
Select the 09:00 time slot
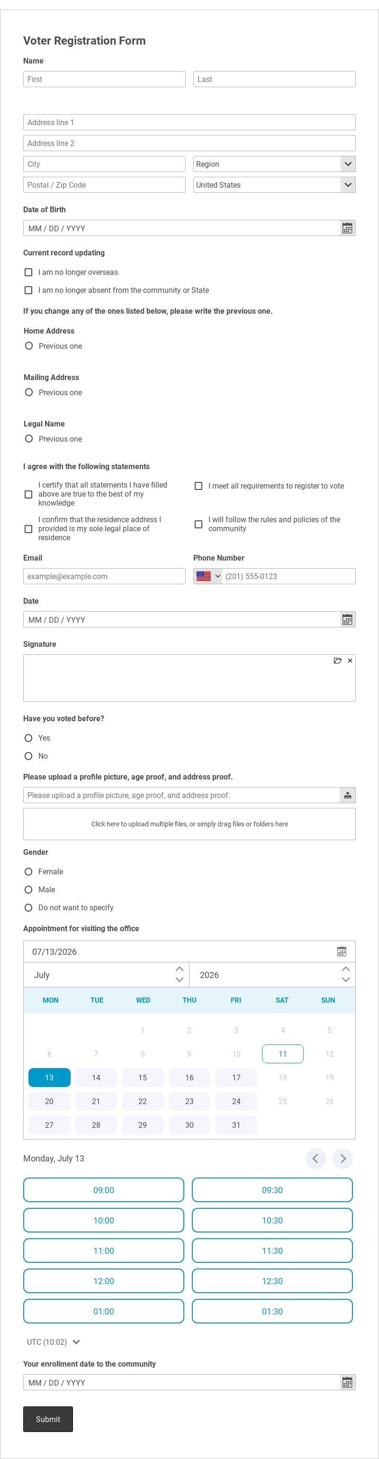104,1190
